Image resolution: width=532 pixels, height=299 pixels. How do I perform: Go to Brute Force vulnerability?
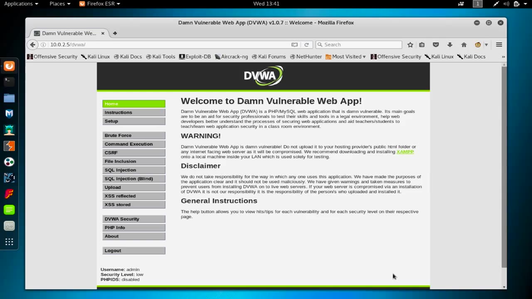(134, 135)
